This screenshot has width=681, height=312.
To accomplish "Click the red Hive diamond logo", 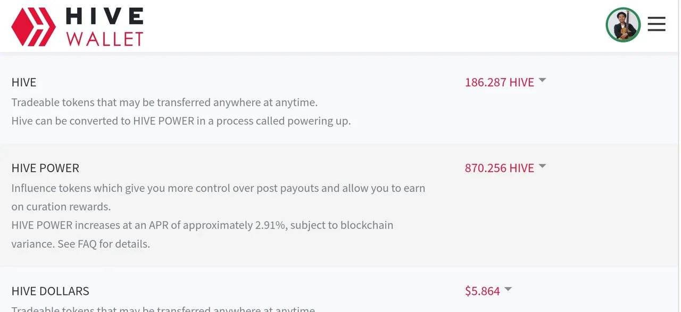I will [x=34, y=27].
